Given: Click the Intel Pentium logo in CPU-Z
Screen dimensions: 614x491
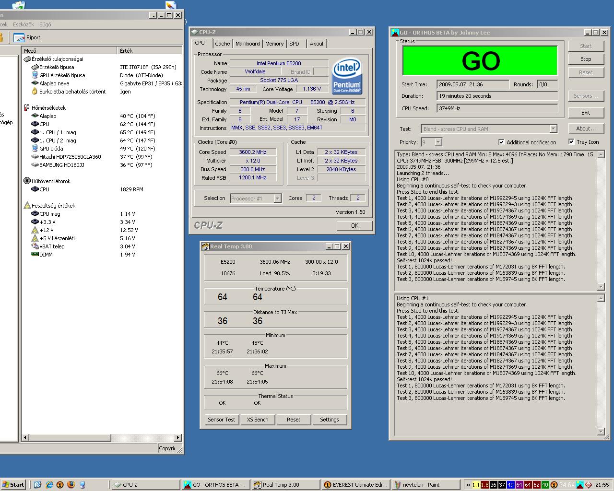Looking at the screenshot, I should pos(347,76).
